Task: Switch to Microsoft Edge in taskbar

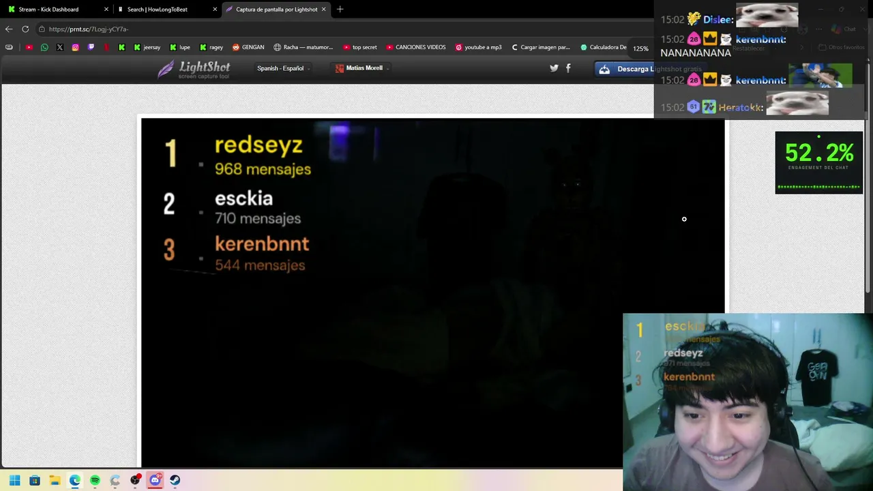Action: [x=75, y=480]
